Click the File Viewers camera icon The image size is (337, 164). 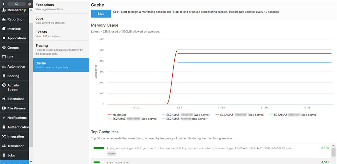click(x=4, y=108)
